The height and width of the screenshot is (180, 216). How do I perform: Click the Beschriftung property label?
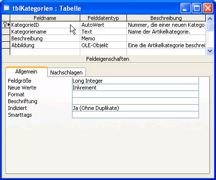(x=22, y=101)
